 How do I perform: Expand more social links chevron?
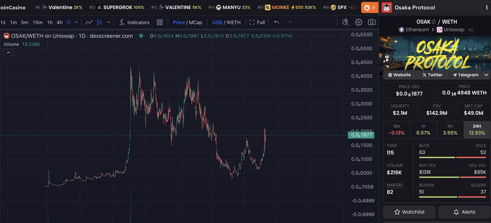pyautogui.click(x=486, y=75)
